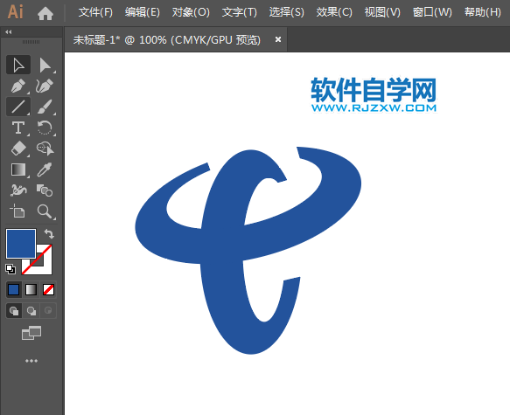Select the Curvature tool

45,86
